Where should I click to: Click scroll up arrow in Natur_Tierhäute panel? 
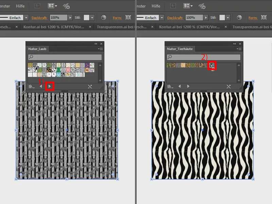(x=239, y=65)
